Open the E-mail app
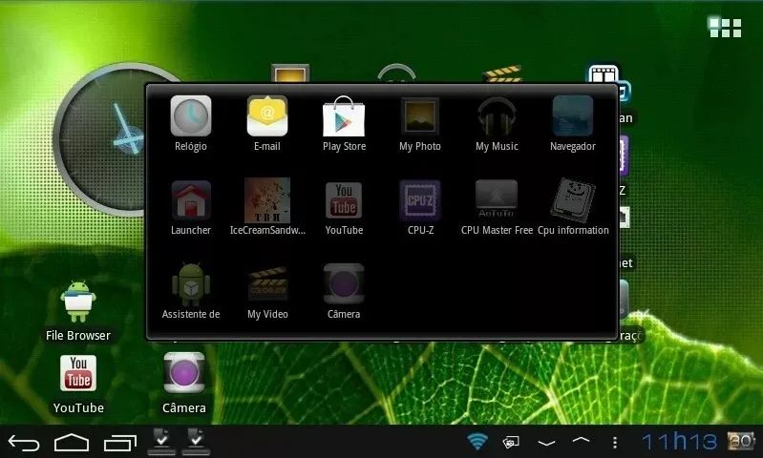Image resolution: width=763 pixels, height=458 pixels. pos(267,115)
